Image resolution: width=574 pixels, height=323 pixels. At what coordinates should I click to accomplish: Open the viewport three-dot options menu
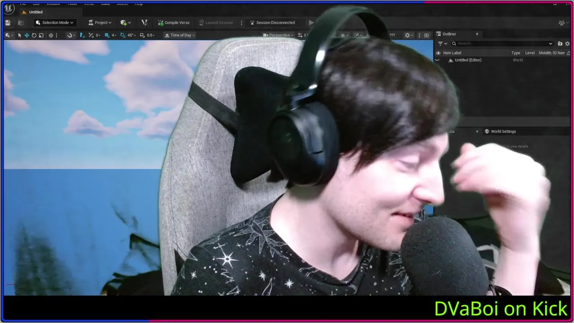[x=420, y=35]
